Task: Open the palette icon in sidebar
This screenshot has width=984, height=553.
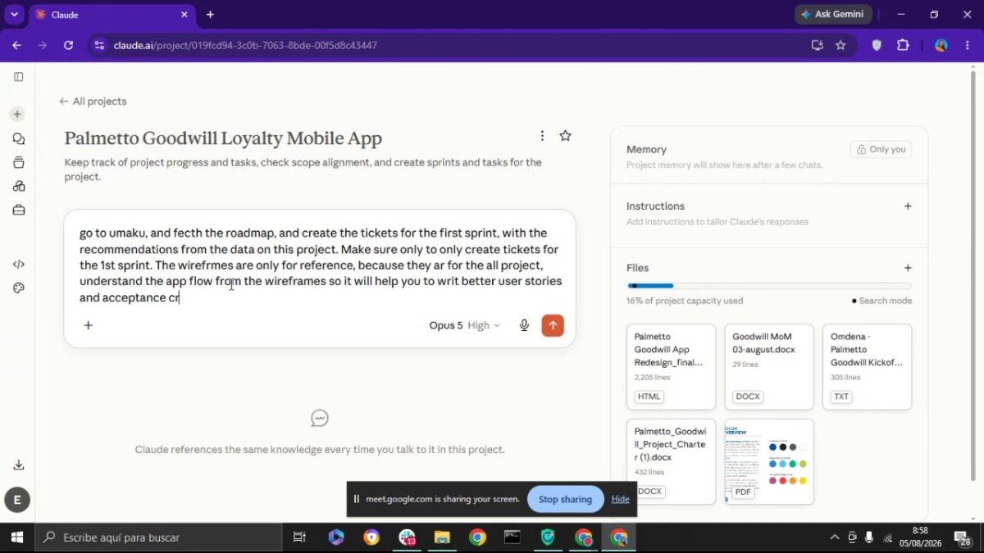Action: (18, 288)
